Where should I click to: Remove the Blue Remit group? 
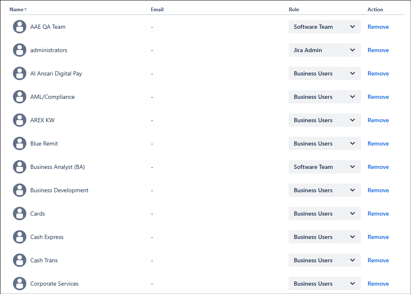click(378, 143)
